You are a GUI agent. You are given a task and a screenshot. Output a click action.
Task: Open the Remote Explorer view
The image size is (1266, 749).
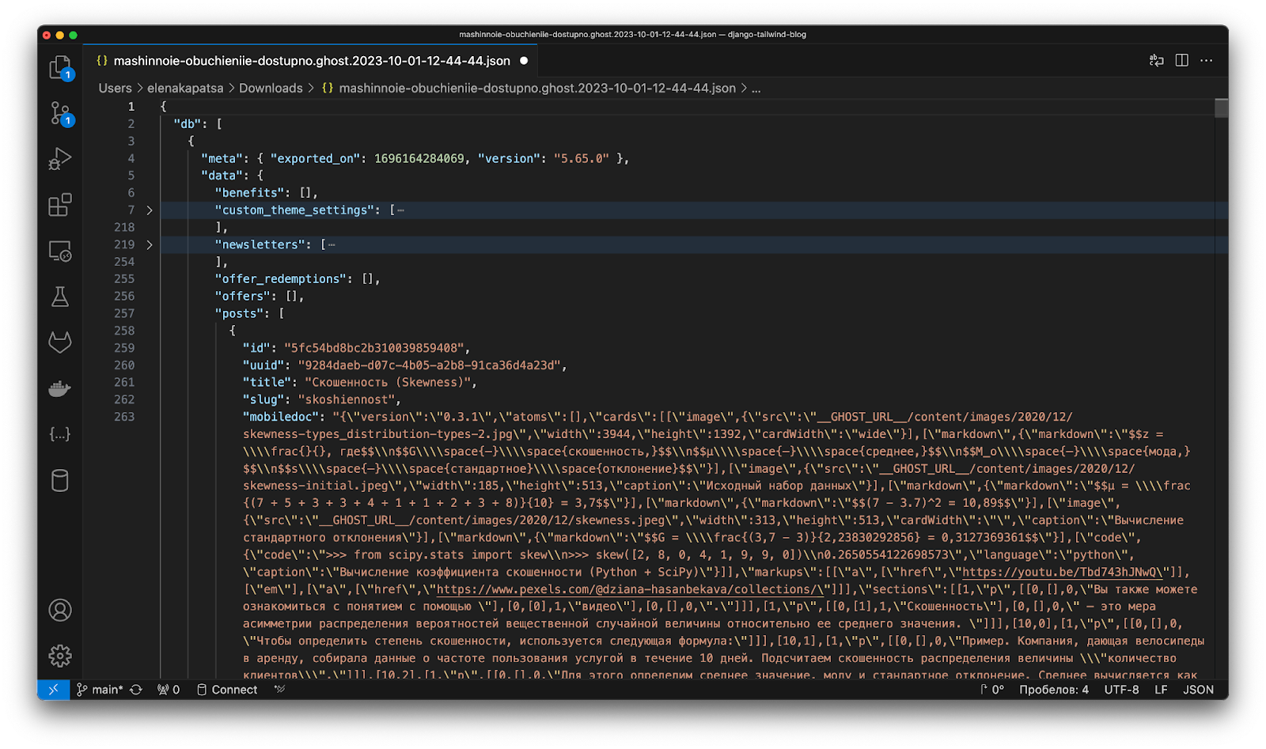coord(60,251)
